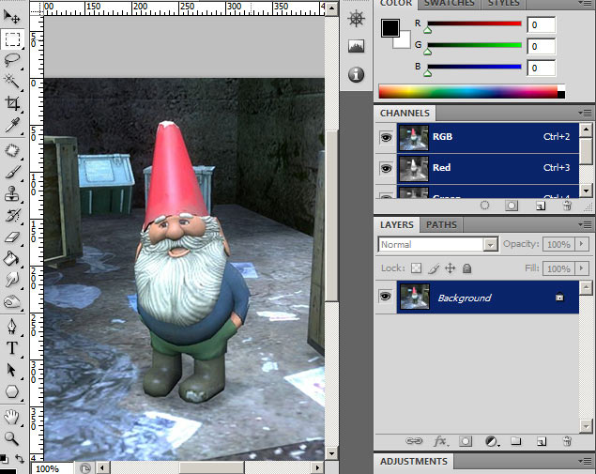596x474 pixels.
Task: Select the Polygon shape tool
Action: [x=12, y=391]
